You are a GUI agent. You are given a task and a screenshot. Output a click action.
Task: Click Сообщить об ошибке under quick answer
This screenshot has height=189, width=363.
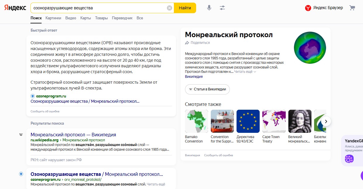(x=45, y=111)
